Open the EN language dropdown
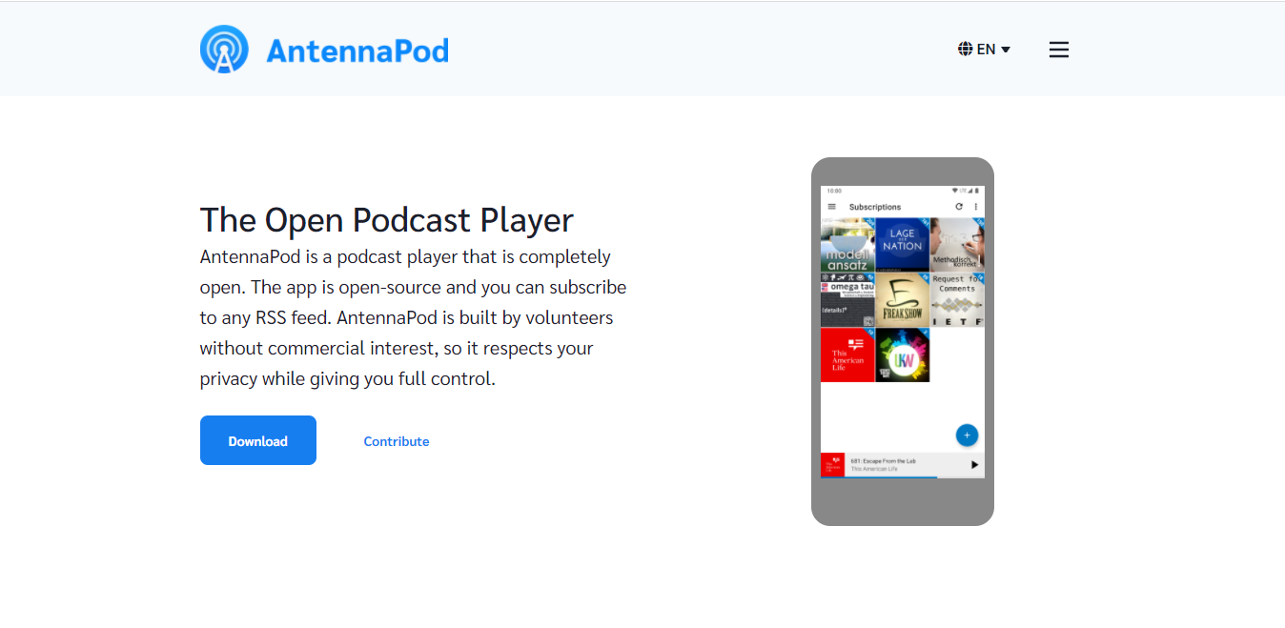The width and height of the screenshot is (1285, 628). coord(984,49)
